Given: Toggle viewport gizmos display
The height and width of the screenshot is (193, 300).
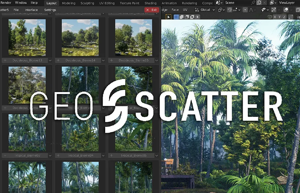Looking at the screenshot, I should [274, 10].
